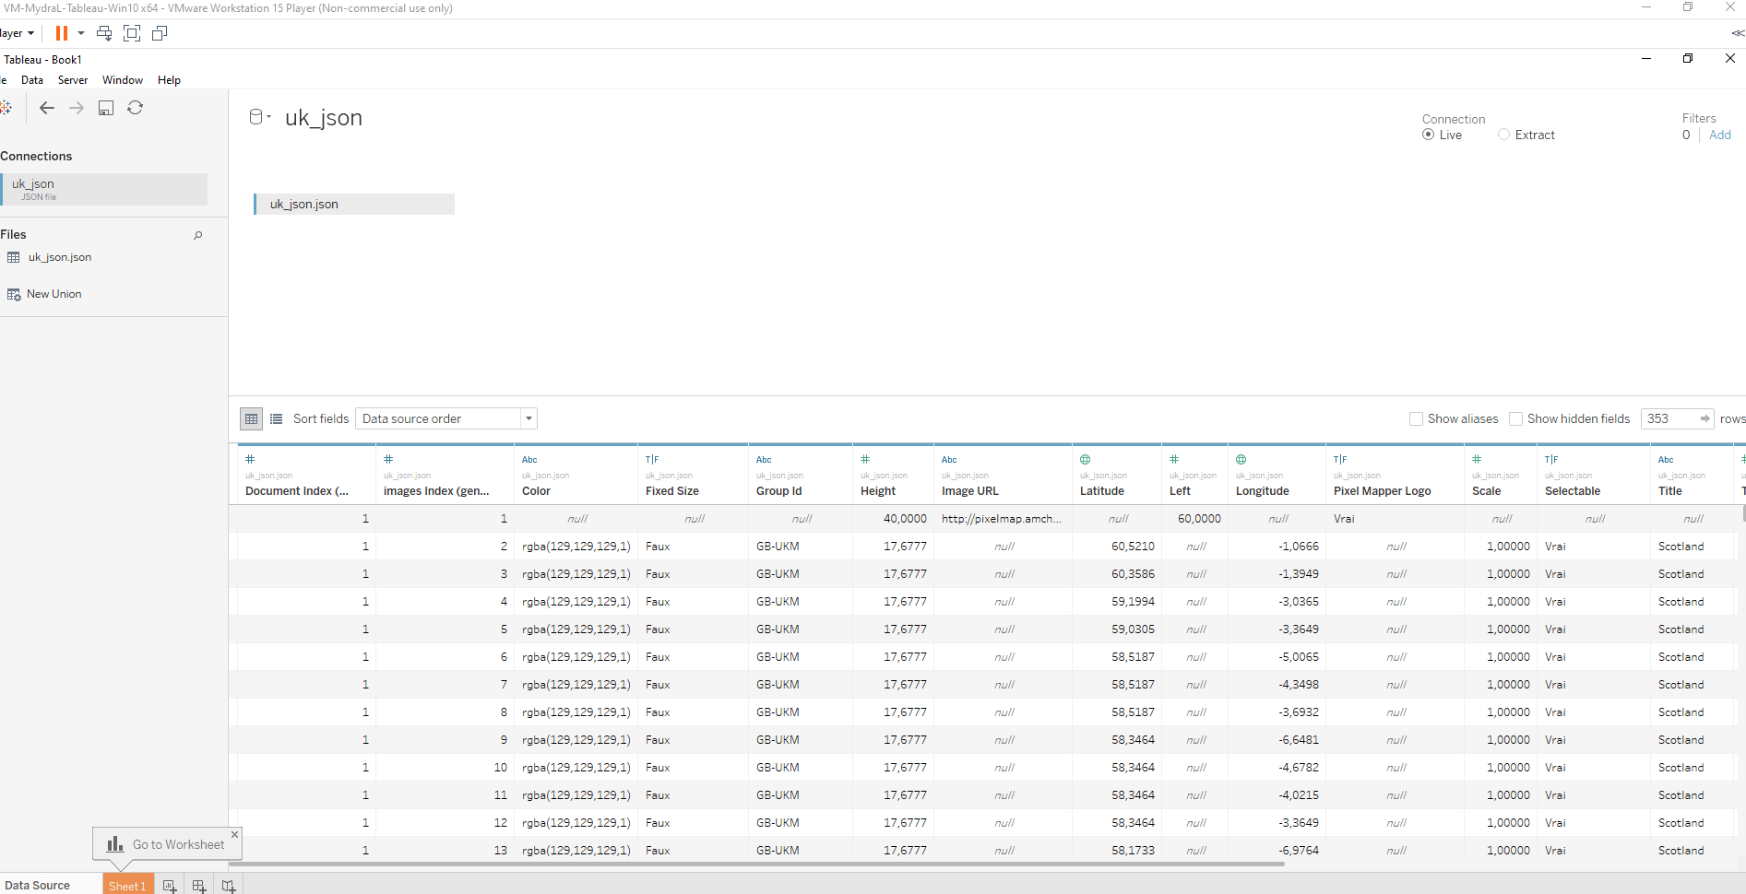
Task: Open the Data menu
Action: coord(32,80)
